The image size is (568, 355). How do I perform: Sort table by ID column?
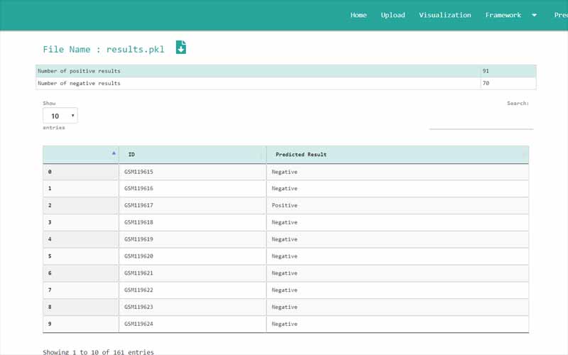(x=192, y=155)
